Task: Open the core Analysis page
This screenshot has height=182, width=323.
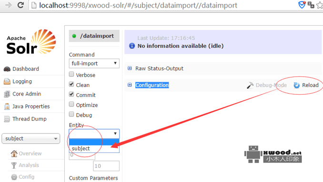Action: (29, 165)
